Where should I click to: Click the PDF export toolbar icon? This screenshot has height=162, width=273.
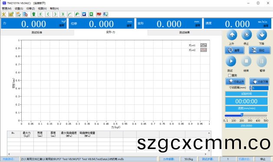pos(99,14)
